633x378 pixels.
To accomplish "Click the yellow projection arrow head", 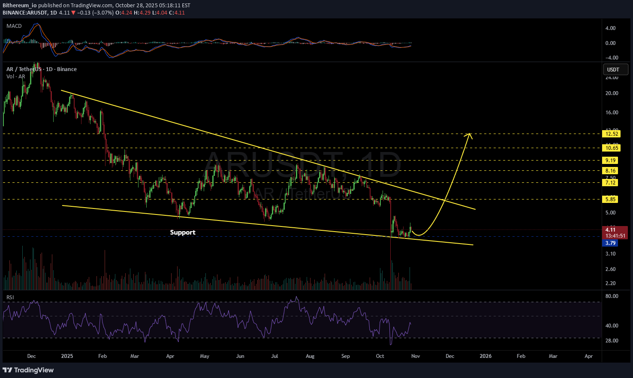I will 469,135.
